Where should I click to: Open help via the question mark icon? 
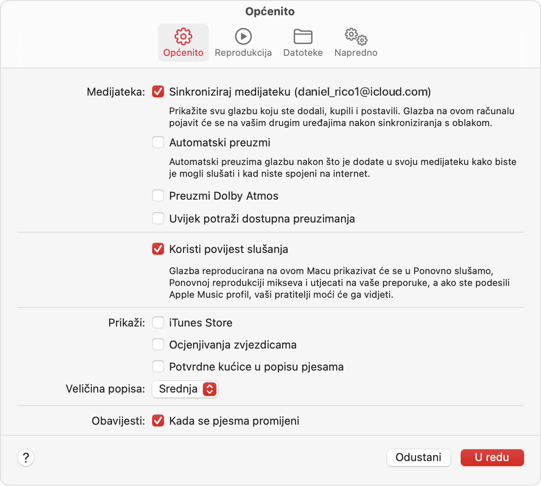coord(26,458)
